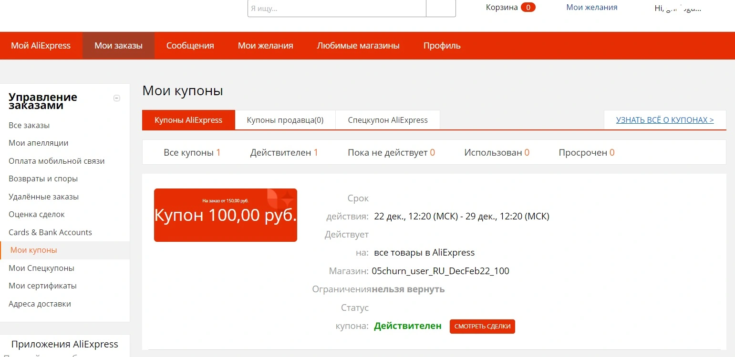Open the Hi user account greeting
The width and height of the screenshot is (735, 357).
point(678,8)
